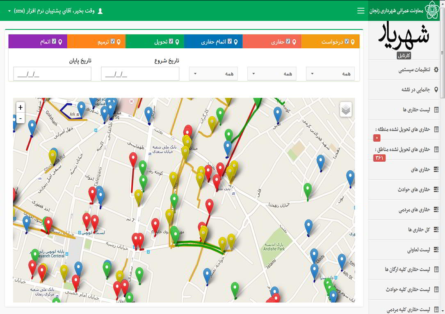445x314 pixels.
Task: Click the sidebar vertical scrollbar
Action: point(443,53)
